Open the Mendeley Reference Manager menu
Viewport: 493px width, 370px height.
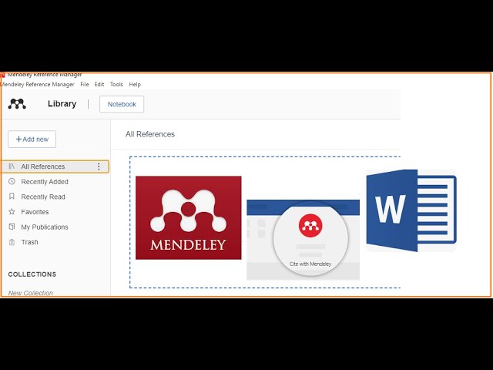37,84
